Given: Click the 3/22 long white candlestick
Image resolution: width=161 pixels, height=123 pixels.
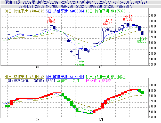Looking at the screenshot, I should (80, 54).
